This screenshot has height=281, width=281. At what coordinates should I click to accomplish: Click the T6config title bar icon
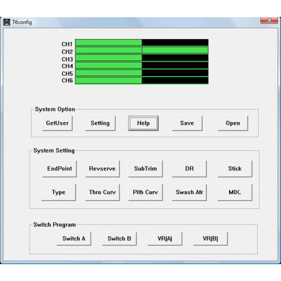coord(7,22)
